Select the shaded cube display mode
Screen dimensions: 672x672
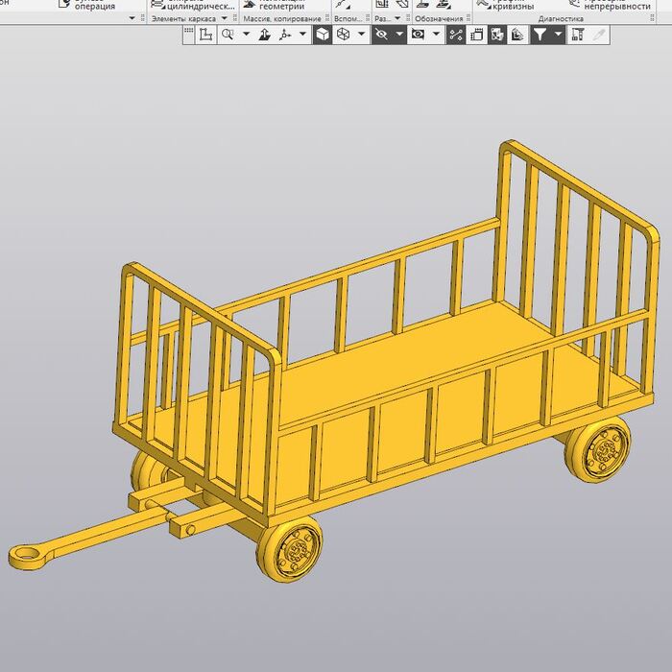(x=324, y=35)
